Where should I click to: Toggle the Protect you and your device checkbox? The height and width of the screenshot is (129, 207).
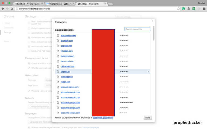pyautogui.click(x=29, y=37)
